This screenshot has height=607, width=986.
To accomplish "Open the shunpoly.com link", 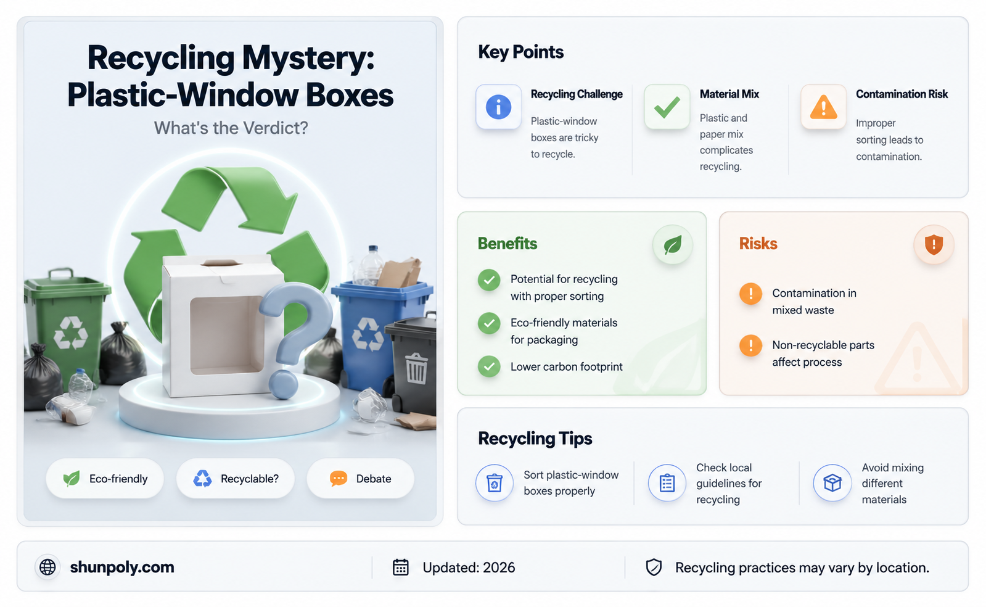I will pyautogui.click(x=122, y=567).
